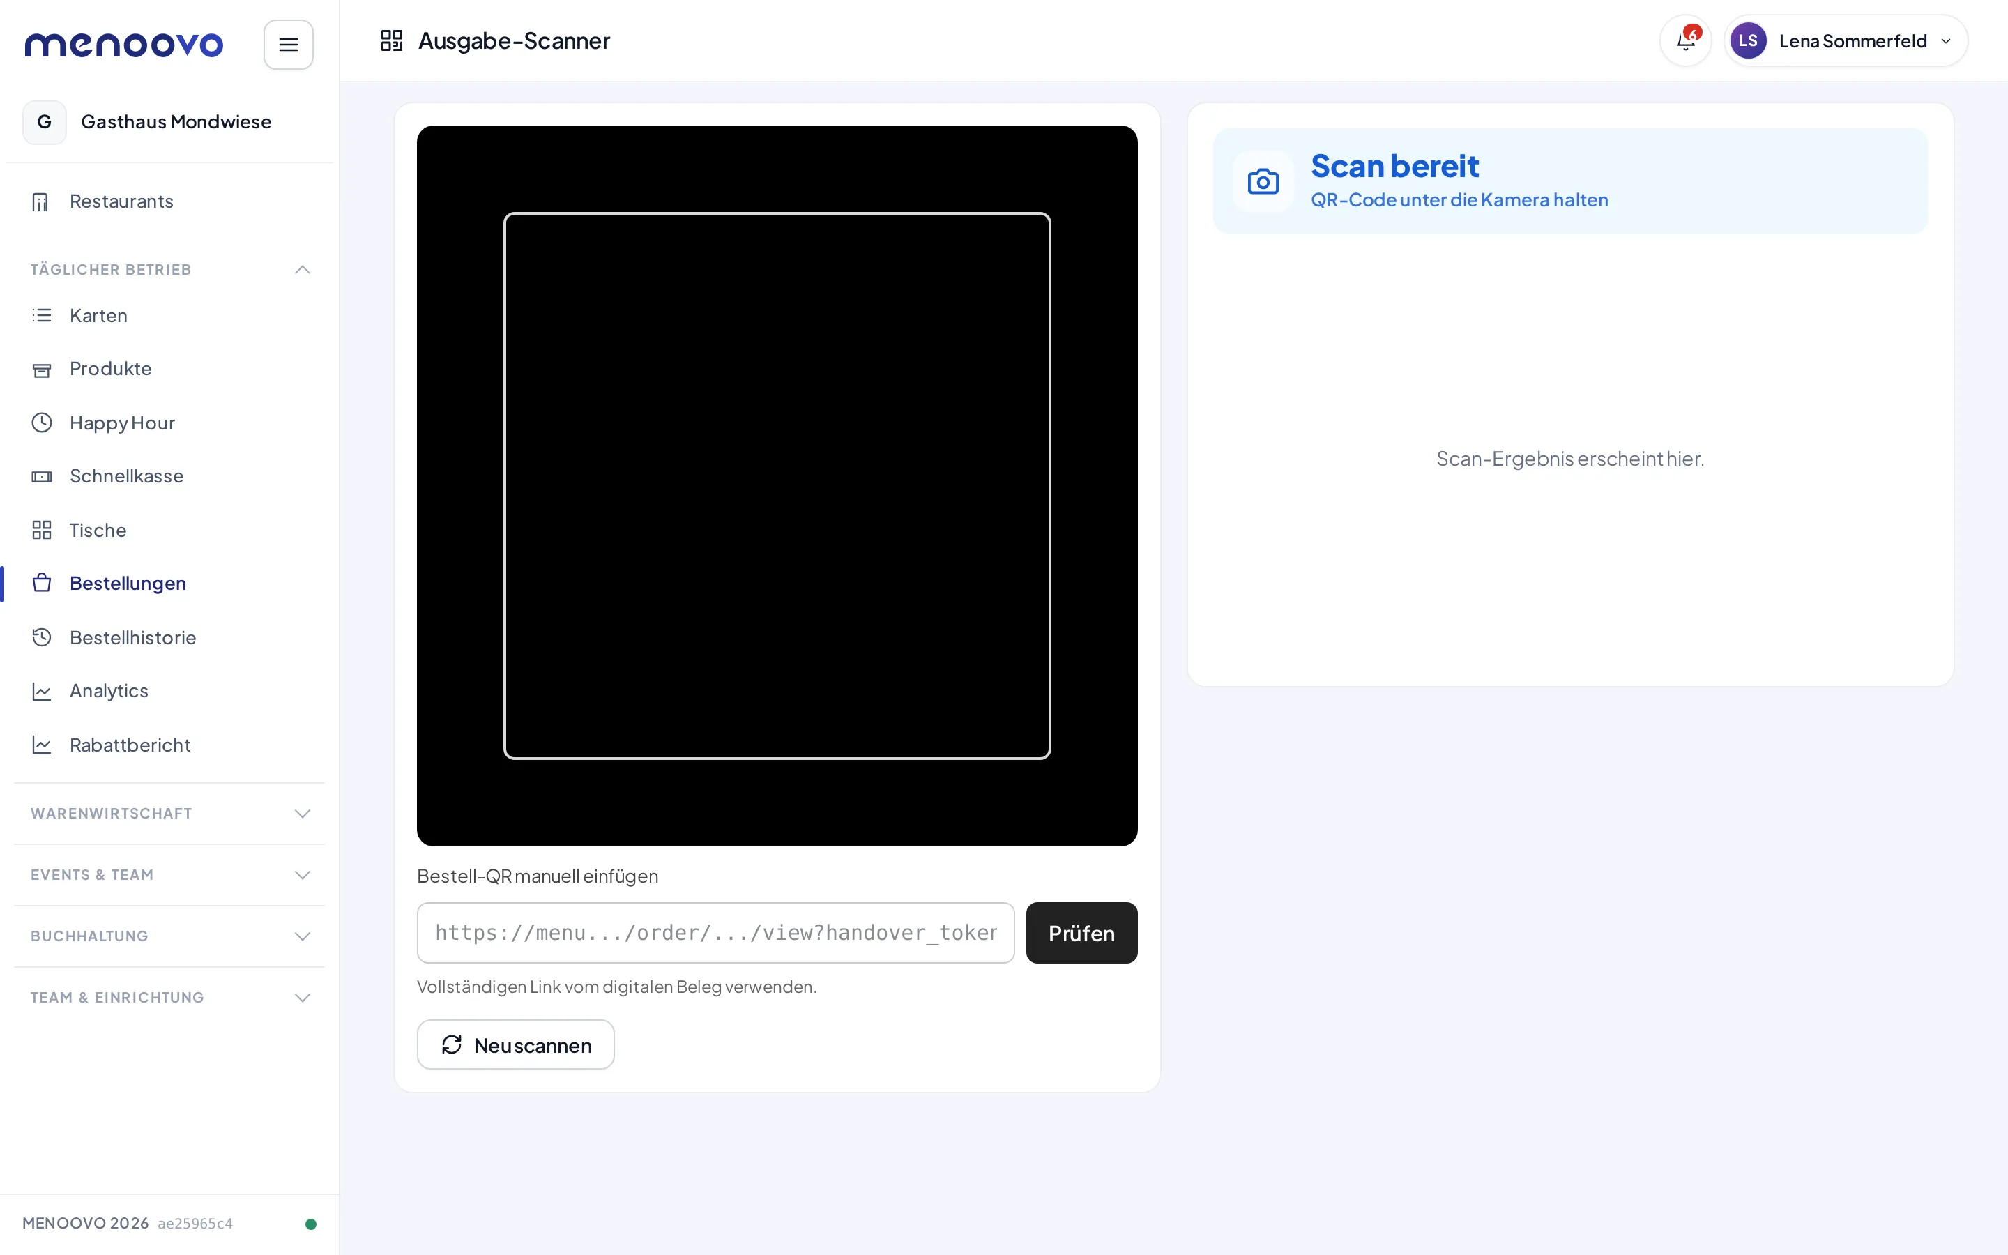Click the LS user avatar
This screenshot has width=2008, height=1255.
[x=1747, y=40]
